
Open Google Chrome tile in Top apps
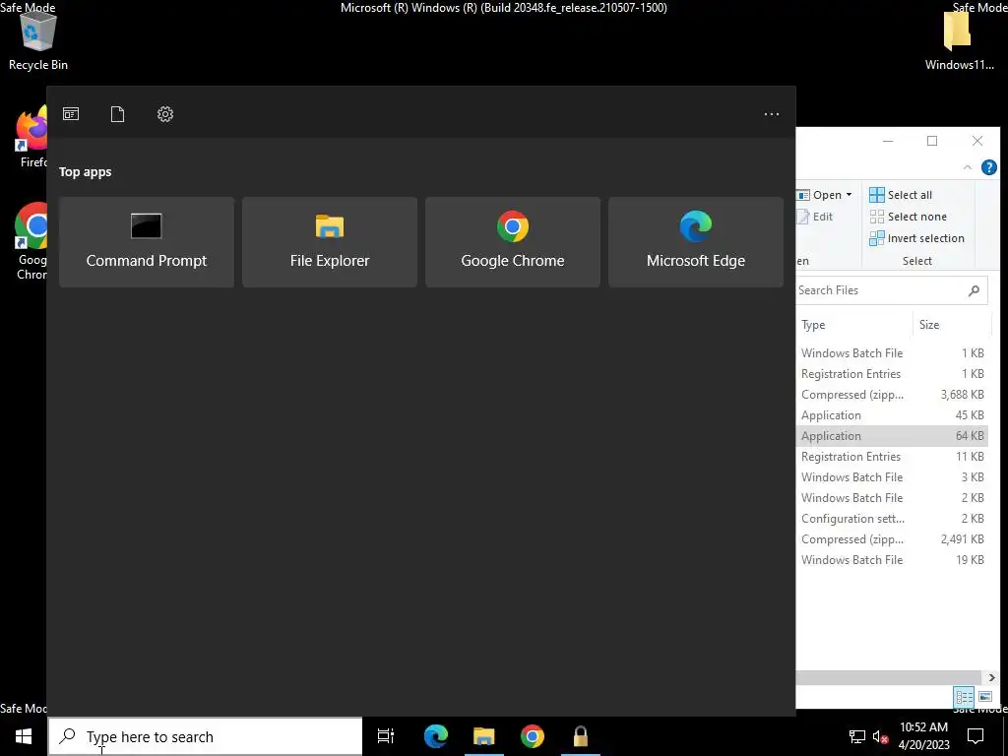pyautogui.click(x=512, y=242)
